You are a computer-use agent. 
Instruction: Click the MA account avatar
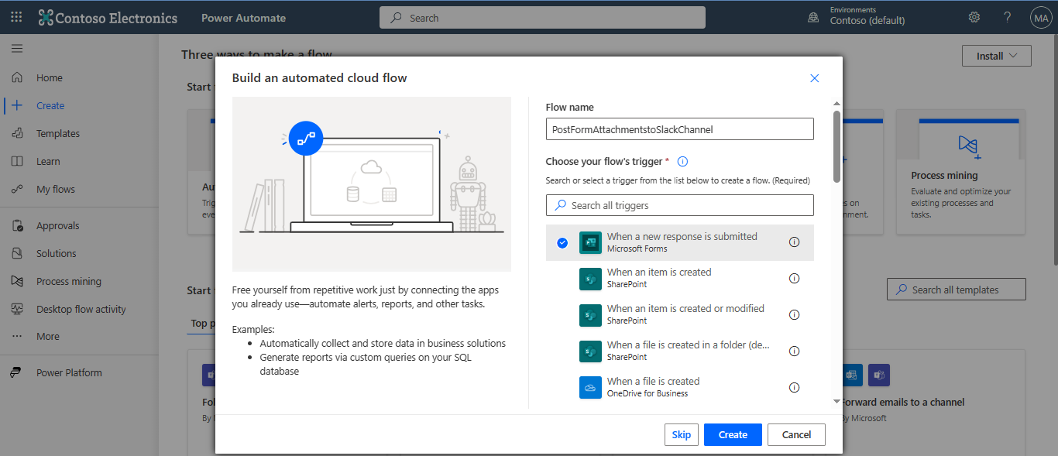tap(1040, 17)
